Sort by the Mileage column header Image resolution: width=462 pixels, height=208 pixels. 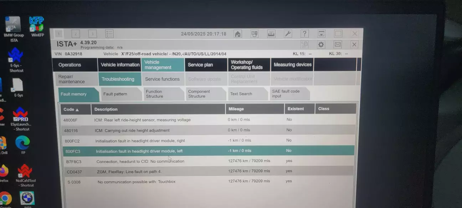point(255,109)
